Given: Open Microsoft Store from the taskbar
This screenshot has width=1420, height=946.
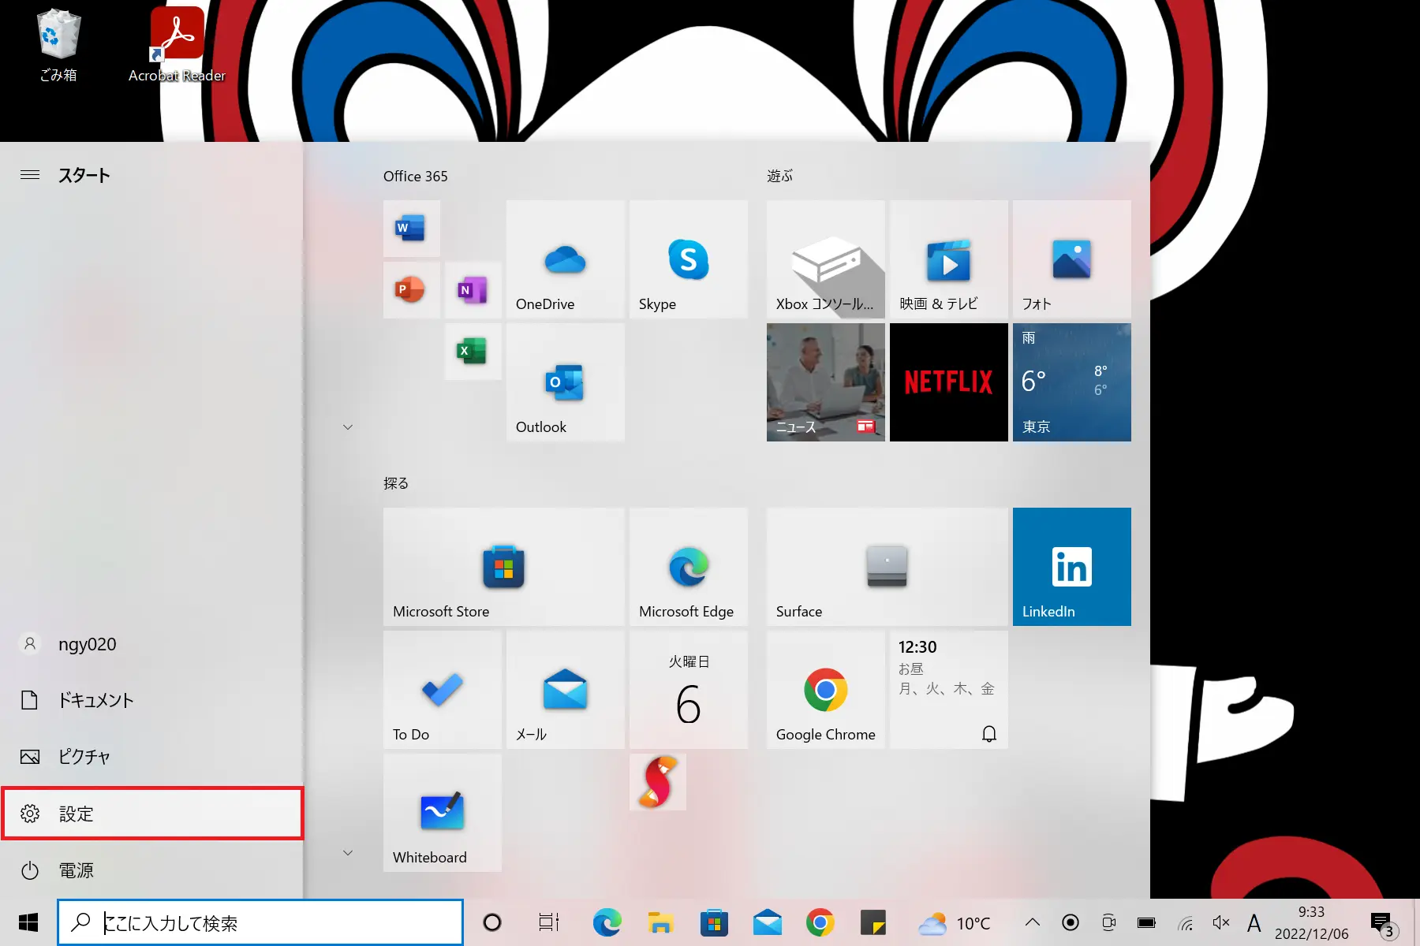Looking at the screenshot, I should pos(714,922).
